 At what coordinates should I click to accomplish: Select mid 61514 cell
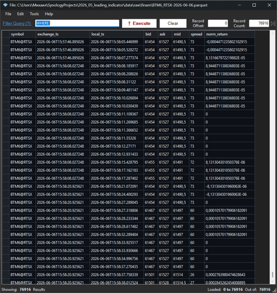(180, 275)
